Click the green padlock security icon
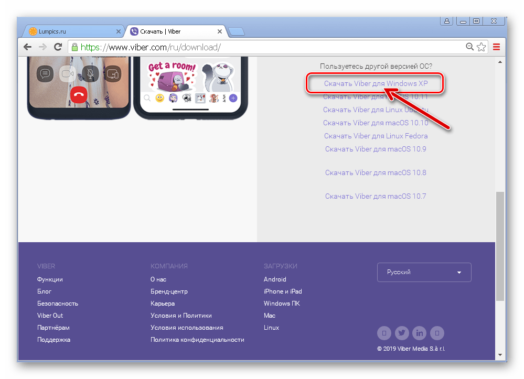This screenshot has width=524, height=379. pyautogui.click(x=75, y=47)
